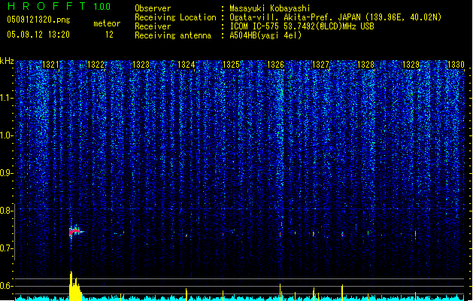Click the 0.6 kHz axis label
The height and width of the screenshot is (301, 473).
point(7,286)
